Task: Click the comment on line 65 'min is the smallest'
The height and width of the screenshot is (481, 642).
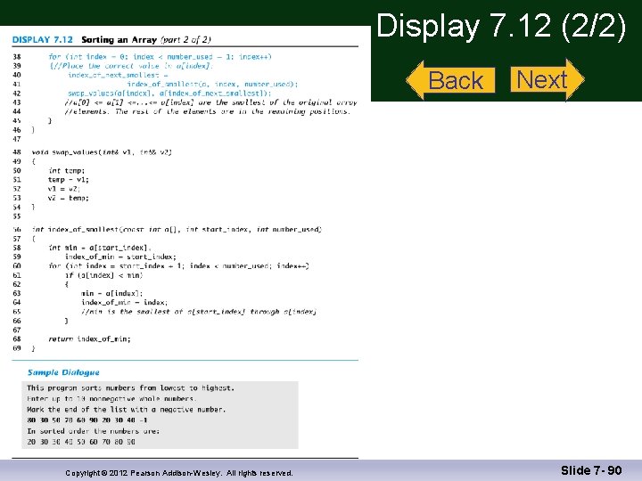Action: (199, 312)
